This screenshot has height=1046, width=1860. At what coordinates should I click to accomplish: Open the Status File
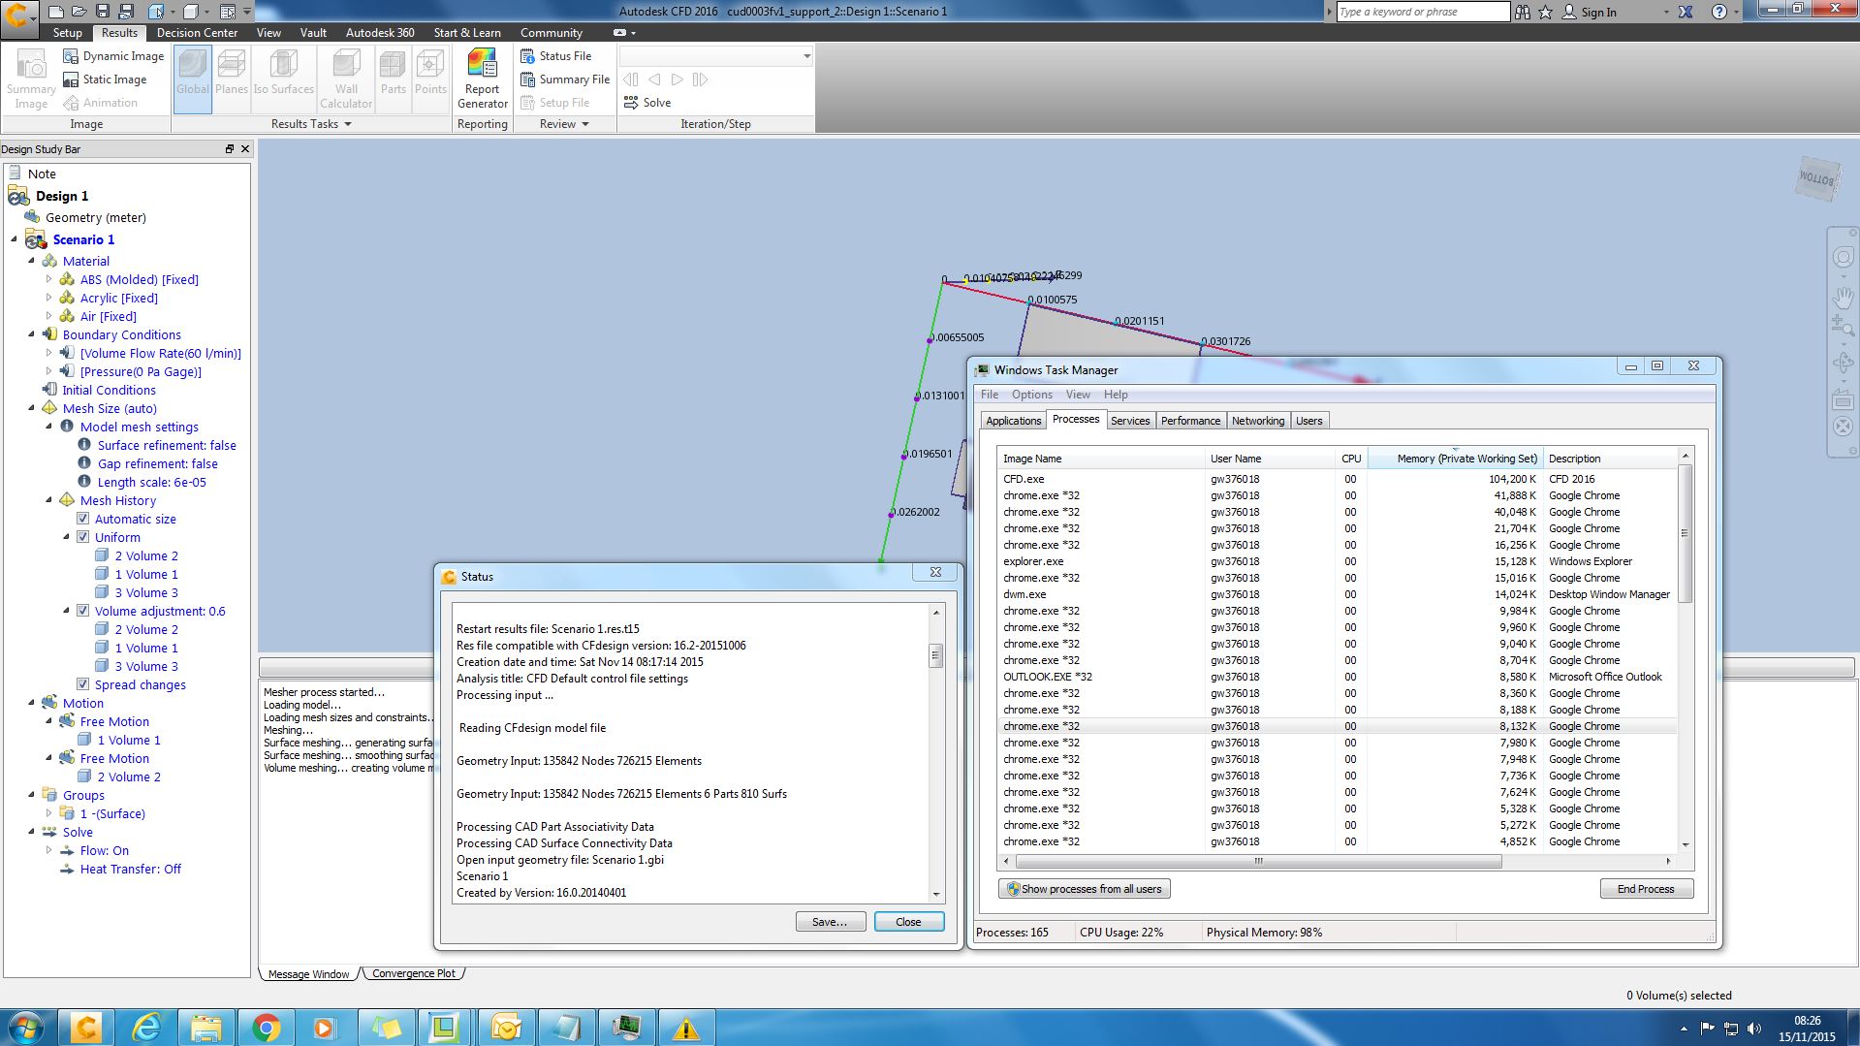tap(555, 56)
